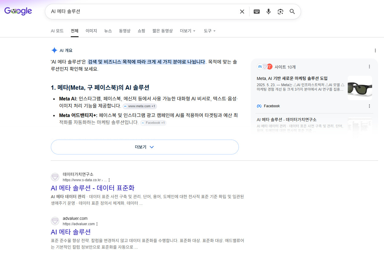This screenshot has height=254, width=384.
Task: Click the Meta 어드밴티지+: bullet label
Action: [x=78, y=115]
